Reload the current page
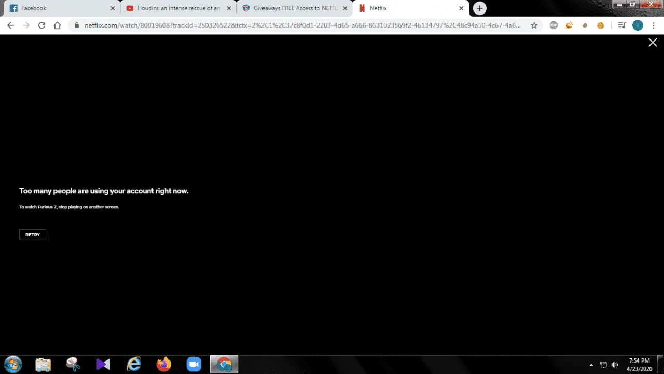The image size is (664, 374). 42,25
